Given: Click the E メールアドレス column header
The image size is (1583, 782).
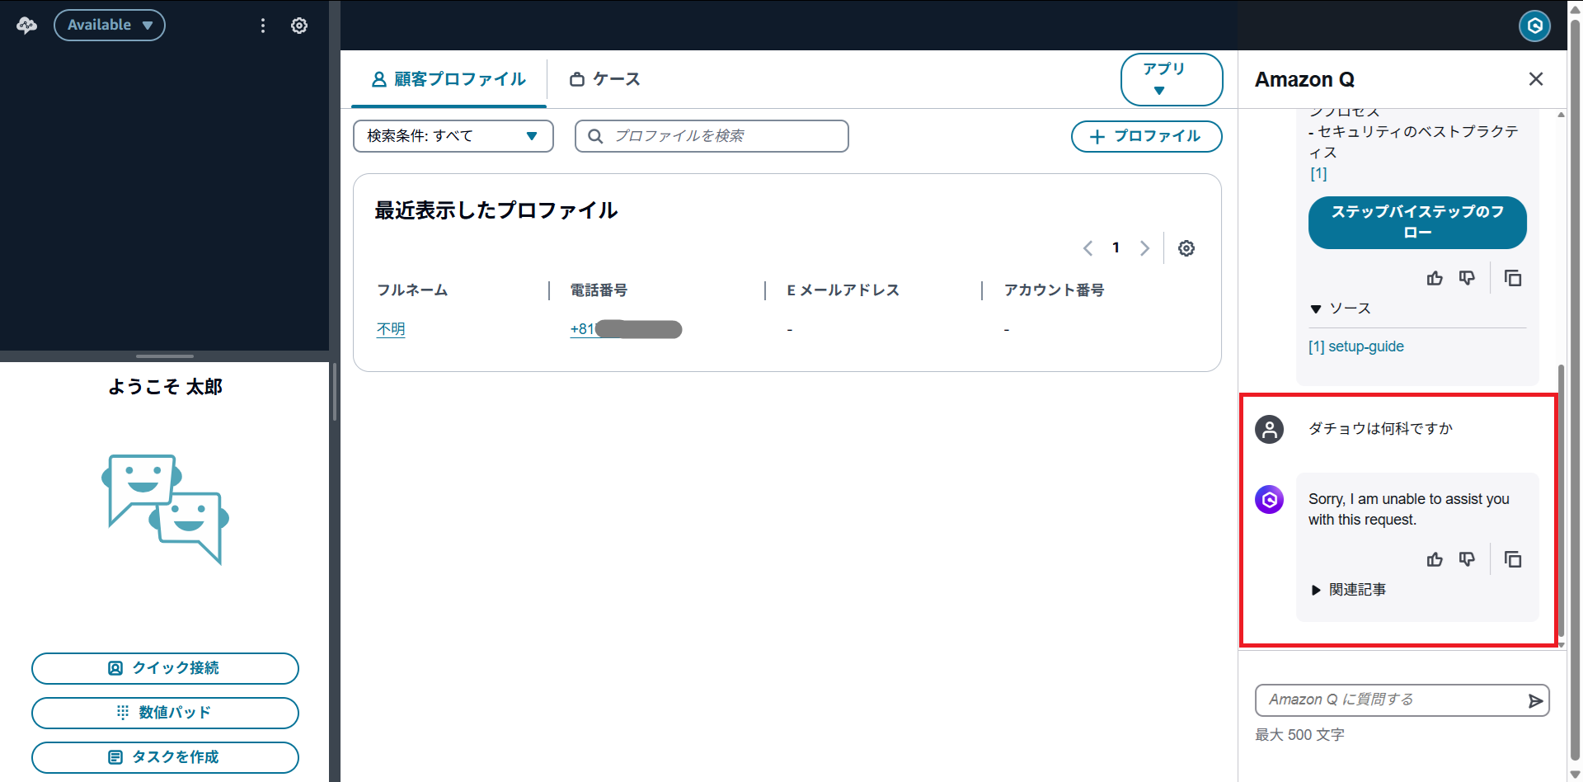Looking at the screenshot, I should pyautogui.click(x=843, y=290).
